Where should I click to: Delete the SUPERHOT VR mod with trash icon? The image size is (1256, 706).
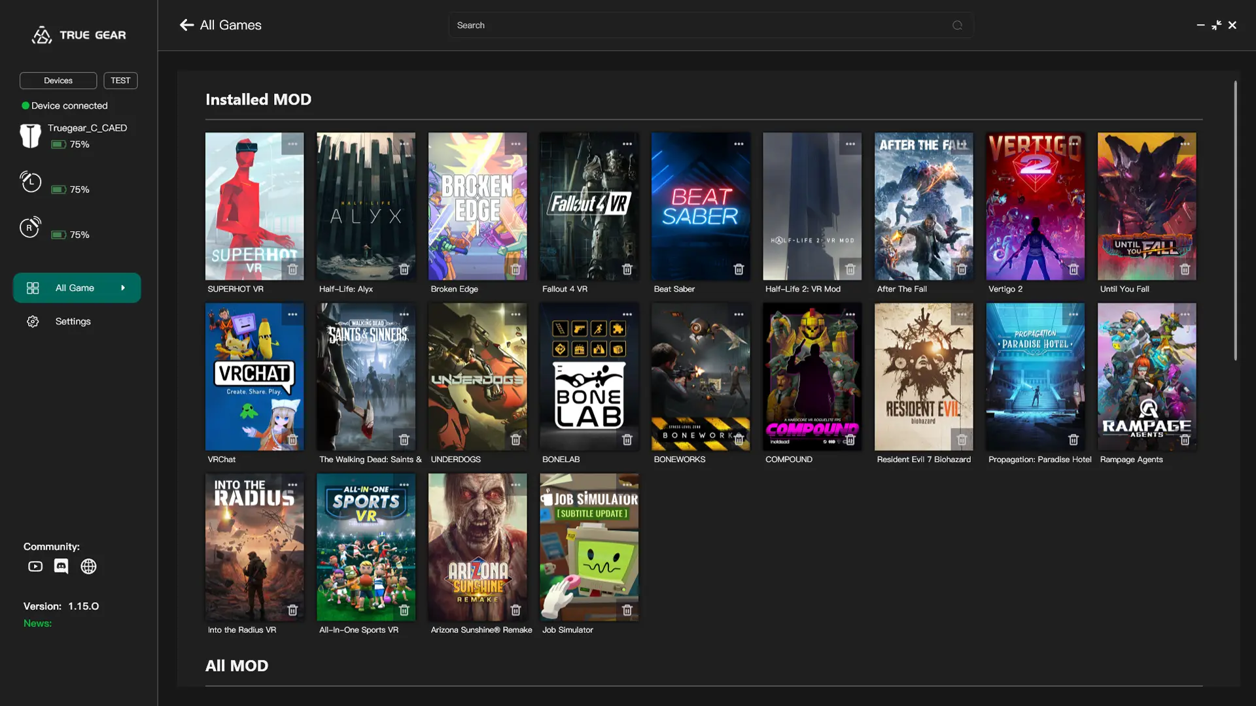(x=292, y=269)
